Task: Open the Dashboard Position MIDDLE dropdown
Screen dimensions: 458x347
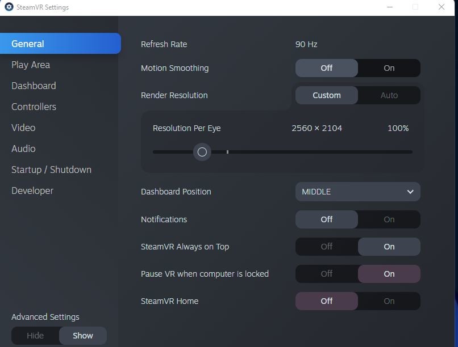Action: [x=358, y=192]
